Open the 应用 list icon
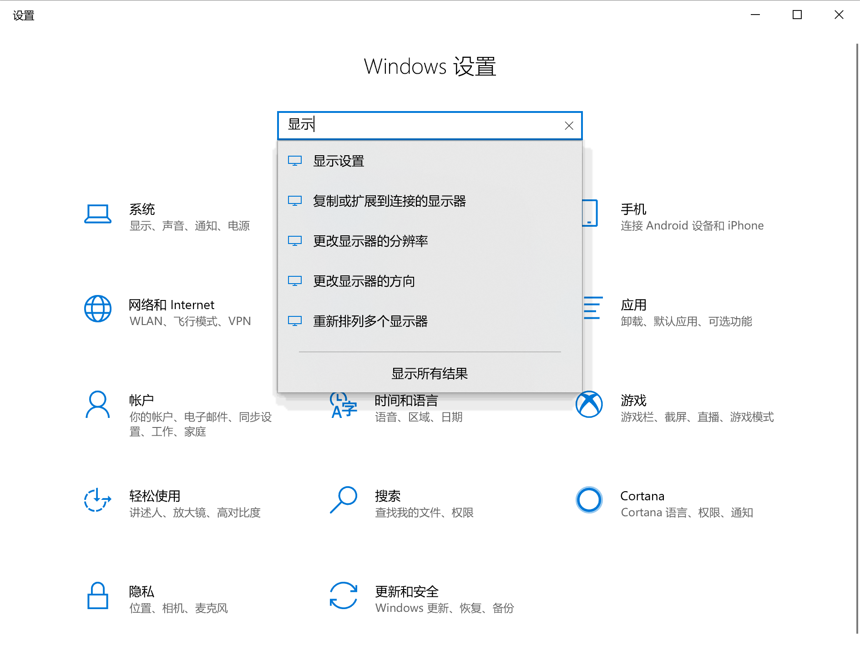Image resolution: width=860 pixels, height=656 pixels. (x=593, y=308)
